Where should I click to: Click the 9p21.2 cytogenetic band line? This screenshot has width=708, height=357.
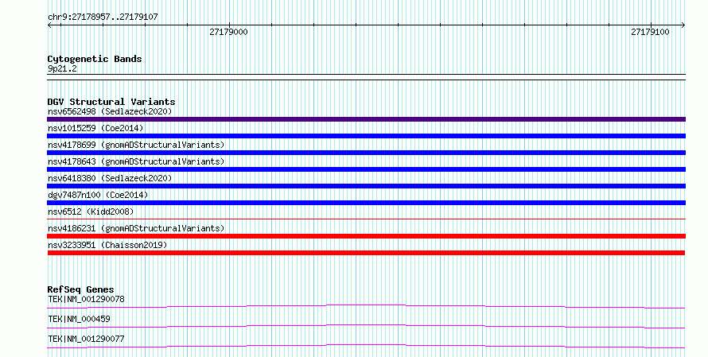click(x=366, y=77)
